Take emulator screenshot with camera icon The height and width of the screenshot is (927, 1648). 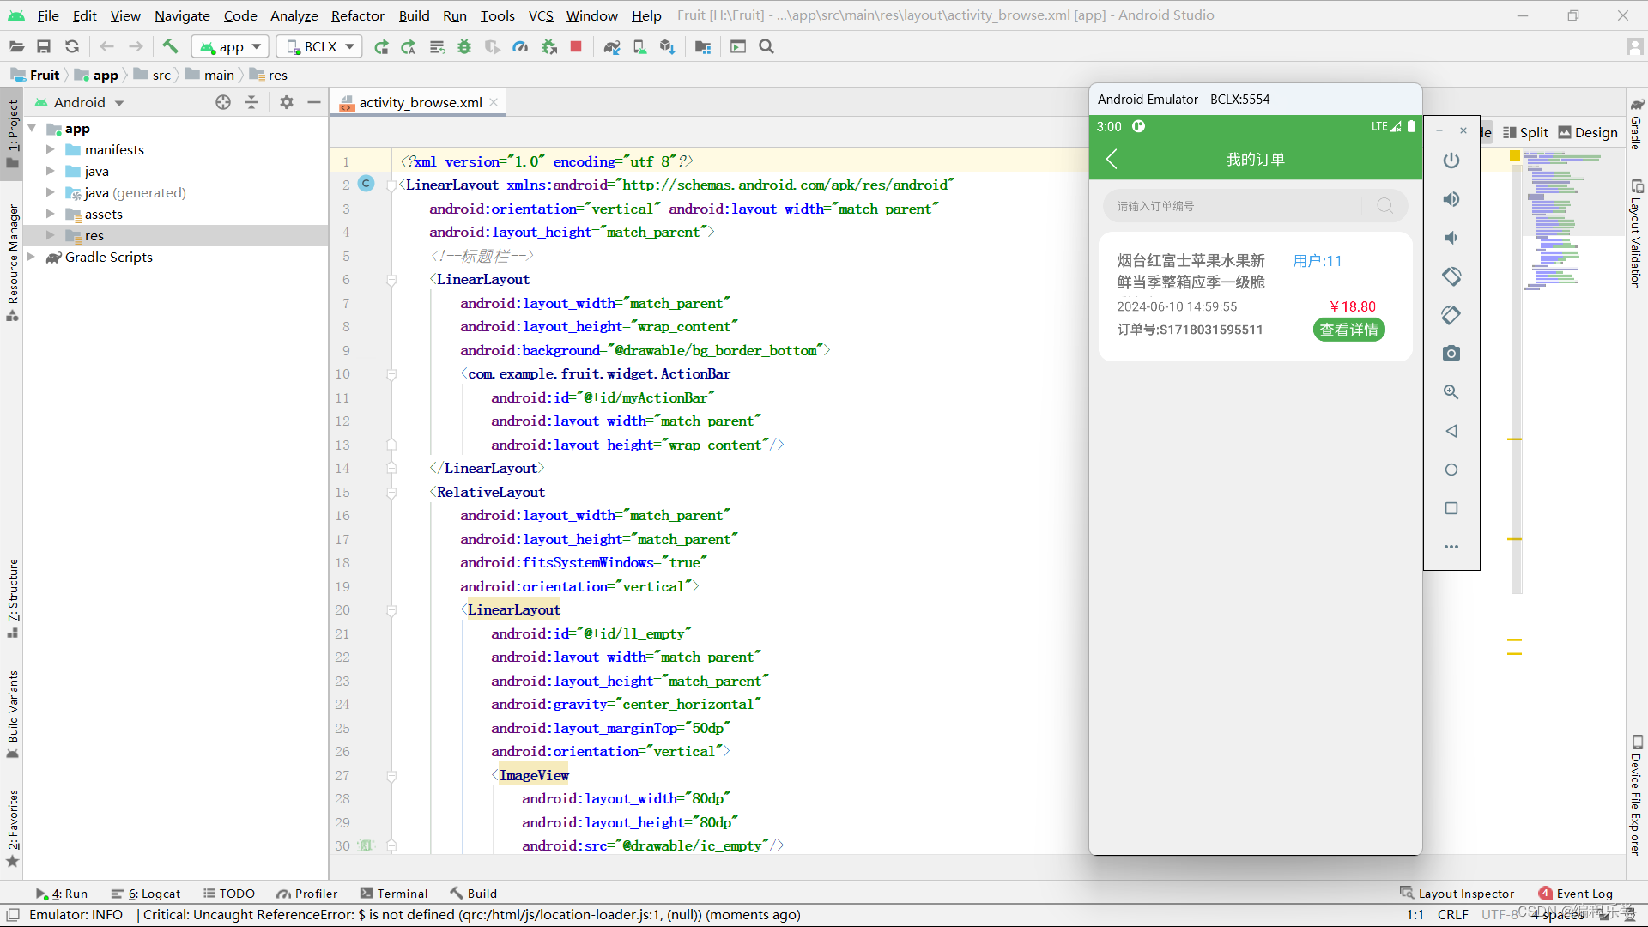click(x=1451, y=354)
